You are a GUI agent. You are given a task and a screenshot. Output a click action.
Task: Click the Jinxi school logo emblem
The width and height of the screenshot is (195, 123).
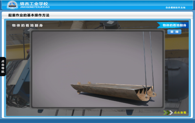pyautogui.click(x=12, y=5)
